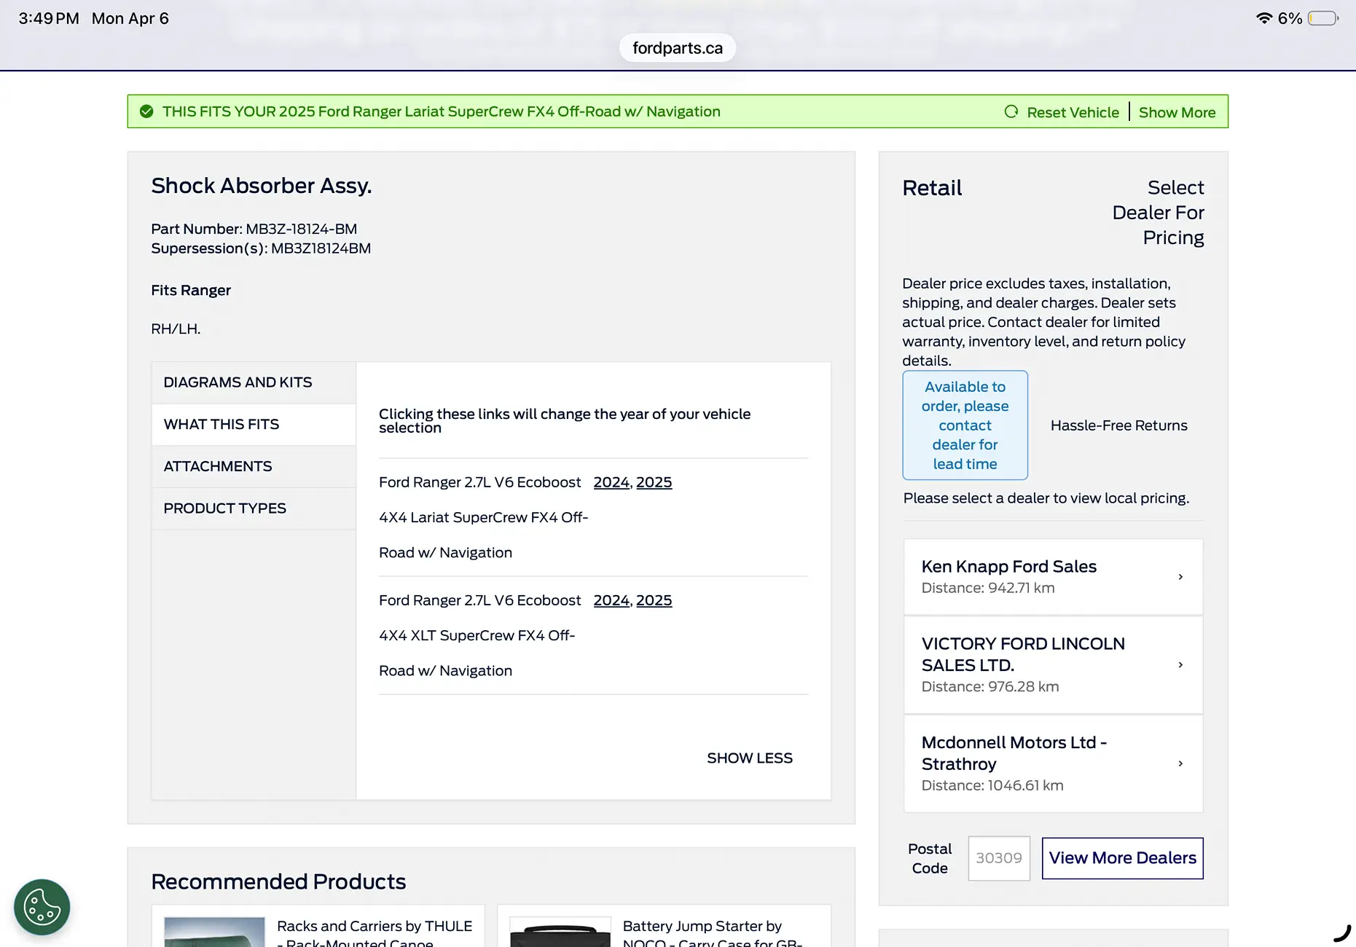Open the Thule Racks and Carriers product thumbnail

214,932
